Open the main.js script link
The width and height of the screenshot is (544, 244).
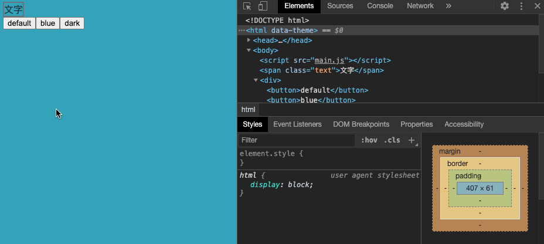(329, 60)
